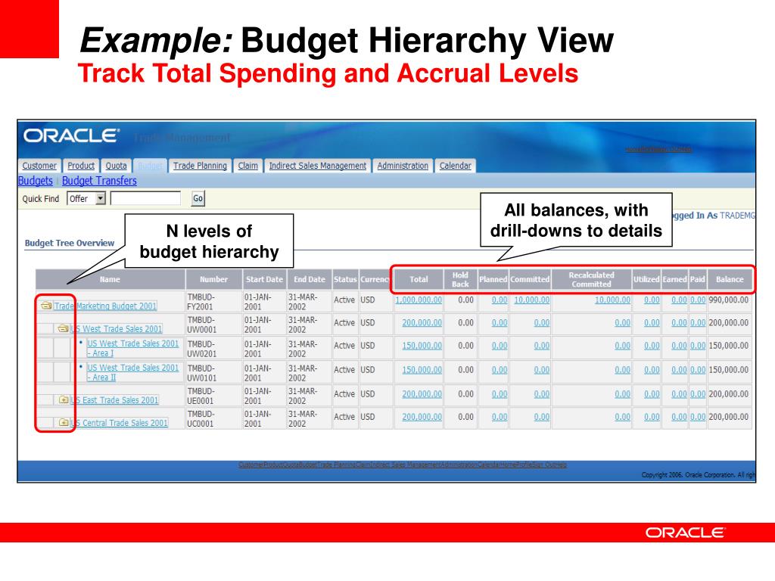Open US Central Trade Sales 2001 link

point(119,422)
